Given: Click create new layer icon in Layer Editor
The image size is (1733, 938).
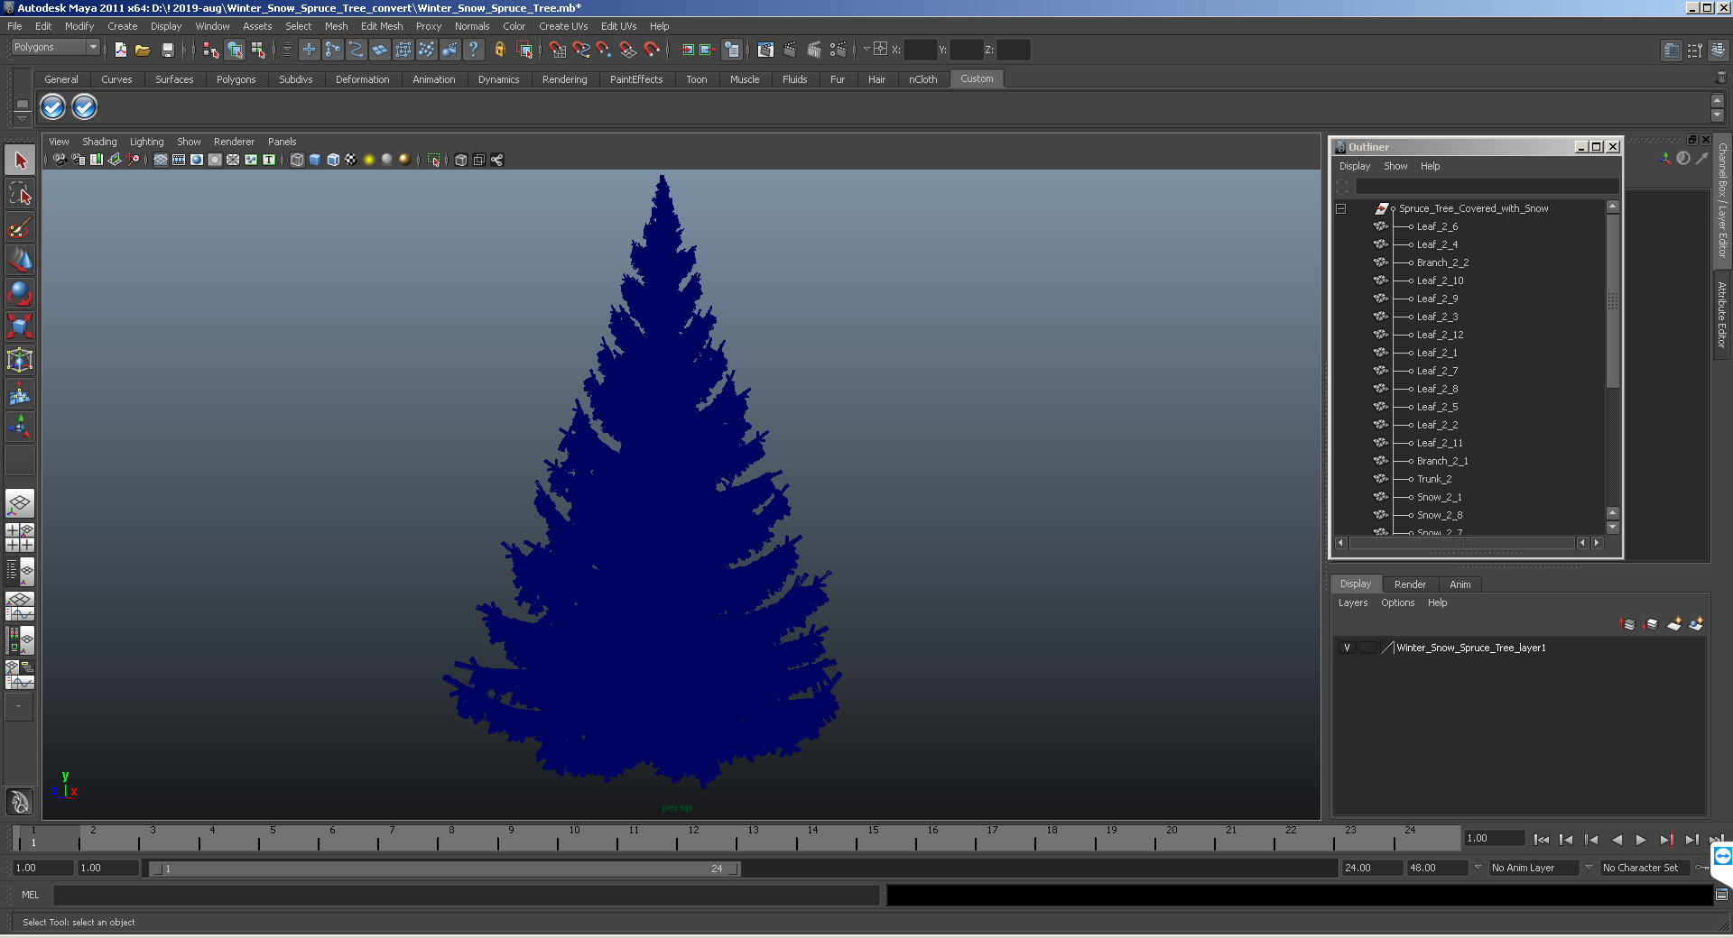Looking at the screenshot, I should (1674, 624).
